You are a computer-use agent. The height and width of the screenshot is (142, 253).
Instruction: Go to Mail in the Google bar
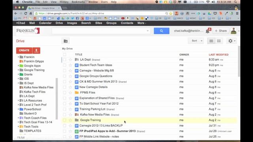(x=32, y=23)
